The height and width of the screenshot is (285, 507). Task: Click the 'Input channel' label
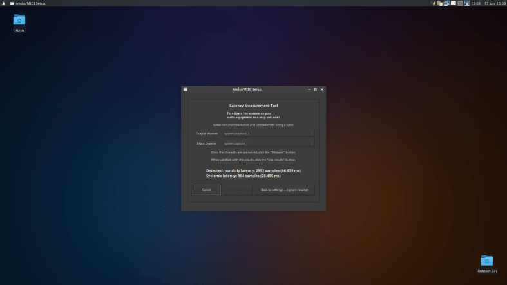pos(207,143)
